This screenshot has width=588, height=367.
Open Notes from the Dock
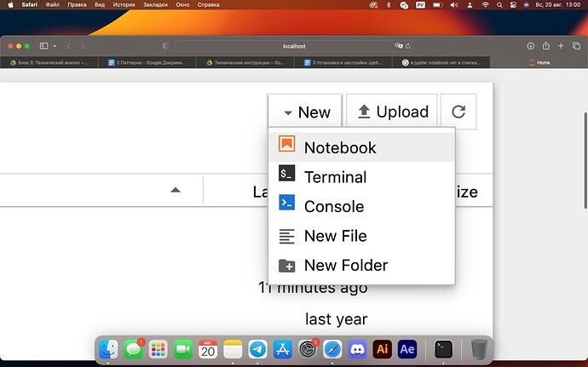[x=233, y=349]
